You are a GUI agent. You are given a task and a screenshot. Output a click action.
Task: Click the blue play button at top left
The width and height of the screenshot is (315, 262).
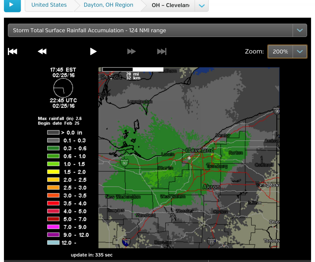(x=12, y=5)
